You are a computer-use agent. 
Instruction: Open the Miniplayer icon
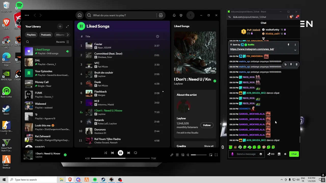pyautogui.click(x=211, y=155)
